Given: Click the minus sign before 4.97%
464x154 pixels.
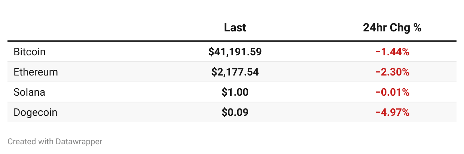Looking at the screenshot, I should (378, 112).
